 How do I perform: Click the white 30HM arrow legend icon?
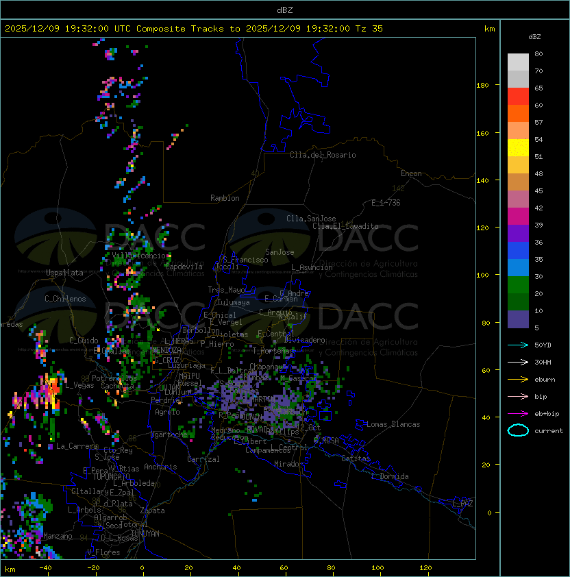[x=518, y=363]
